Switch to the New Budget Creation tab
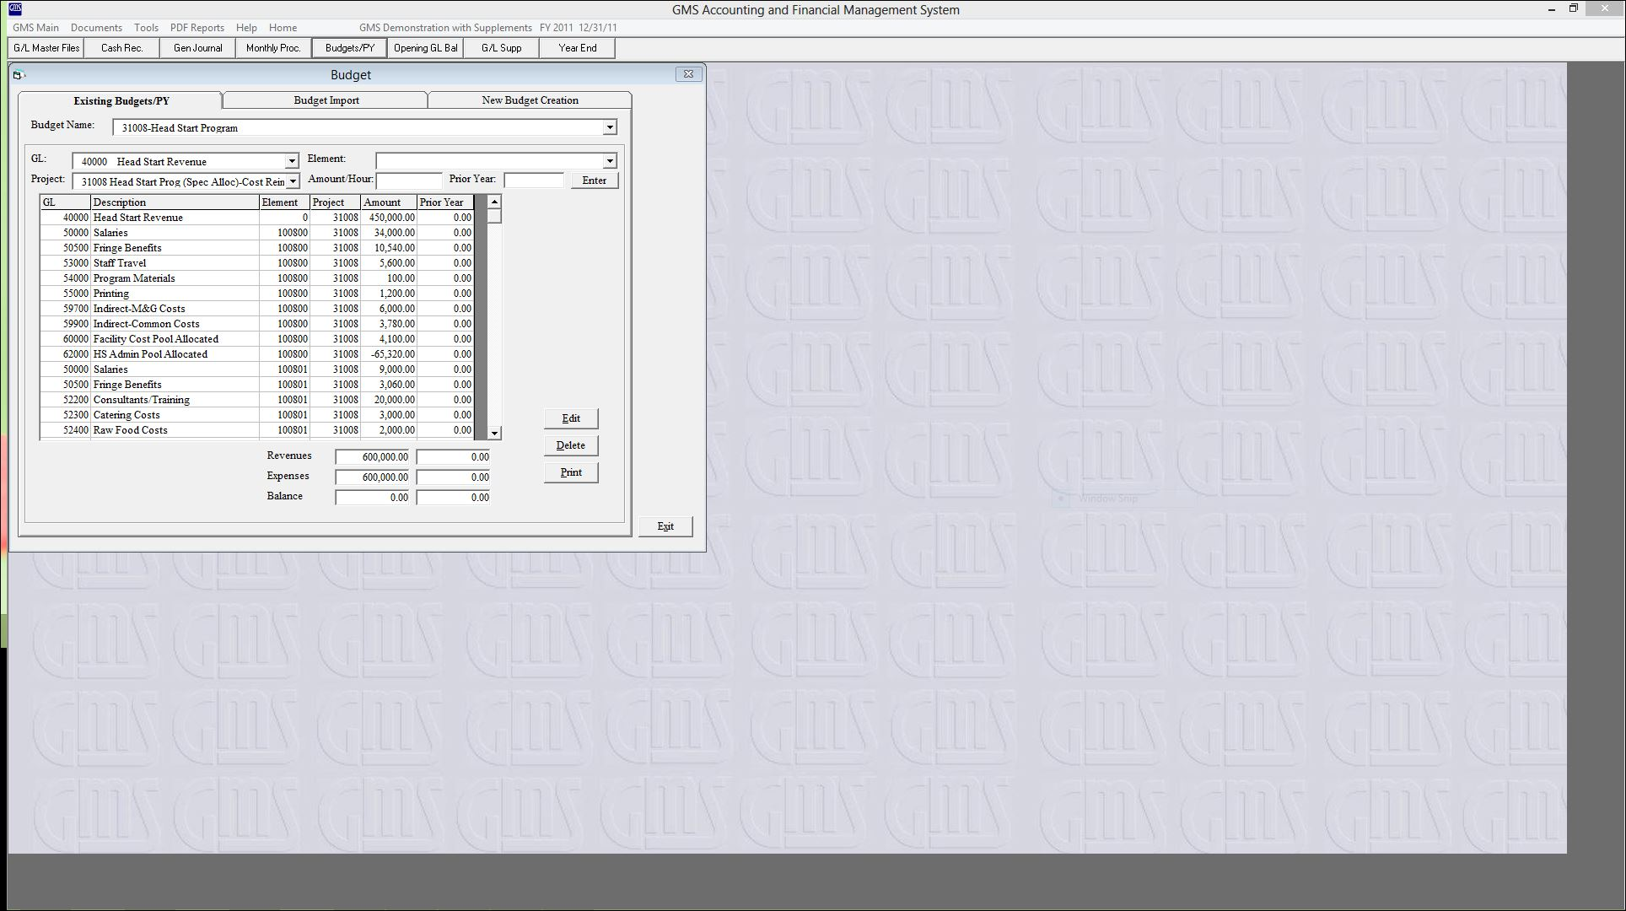This screenshot has width=1626, height=911. point(530,100)
